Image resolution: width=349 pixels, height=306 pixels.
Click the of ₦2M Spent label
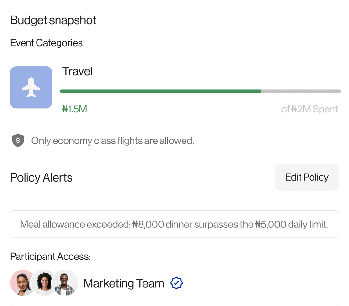310,109
